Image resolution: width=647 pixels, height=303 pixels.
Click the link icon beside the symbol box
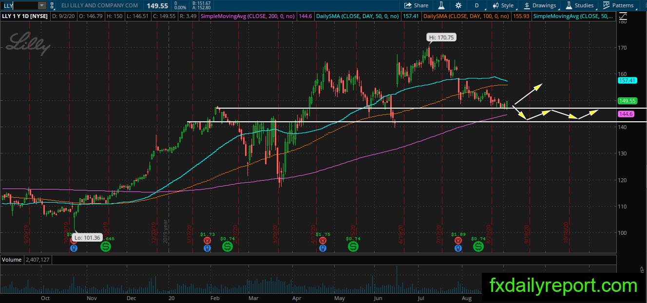tap(53, 5)
